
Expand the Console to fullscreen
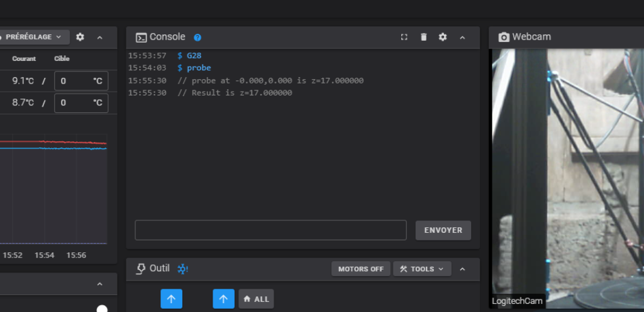coord(404,37)
